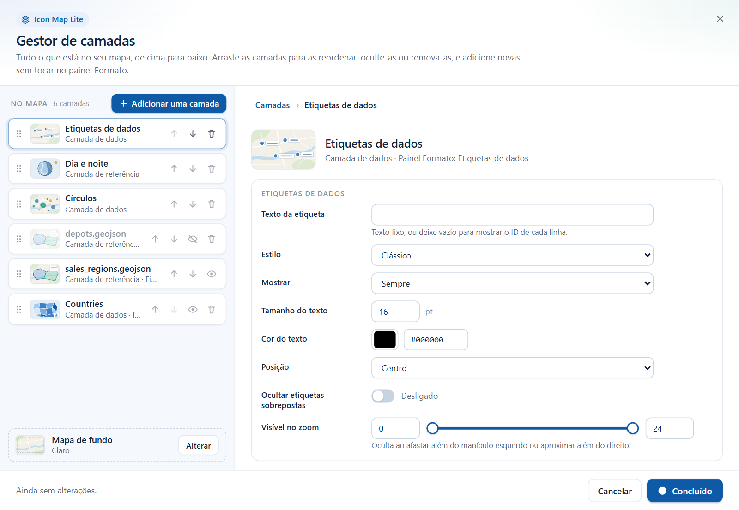The height and width of the screenshot is (510, 739).
Task: Hide the sales_regions.geojson layer
Action: point(212,274)
